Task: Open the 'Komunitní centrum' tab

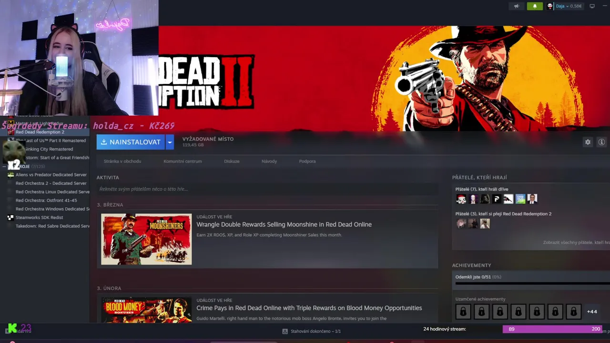Action: click(x=183, y=161)
